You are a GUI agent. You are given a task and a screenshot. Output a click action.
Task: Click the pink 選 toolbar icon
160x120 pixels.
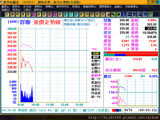tap(34, 14)
